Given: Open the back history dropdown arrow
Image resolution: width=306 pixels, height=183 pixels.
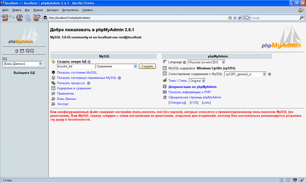Looking at the screenshot, I should click(x=13, y=18).
